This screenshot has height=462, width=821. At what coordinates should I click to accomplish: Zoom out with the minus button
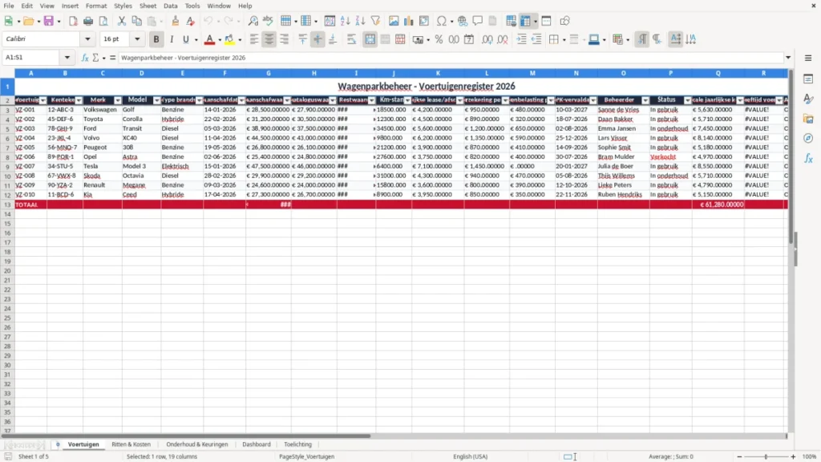(739, 456)
